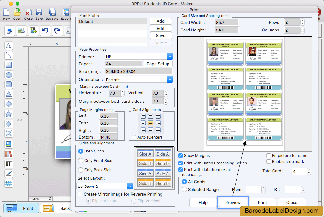Close the Print dialog with Close button

292,202
